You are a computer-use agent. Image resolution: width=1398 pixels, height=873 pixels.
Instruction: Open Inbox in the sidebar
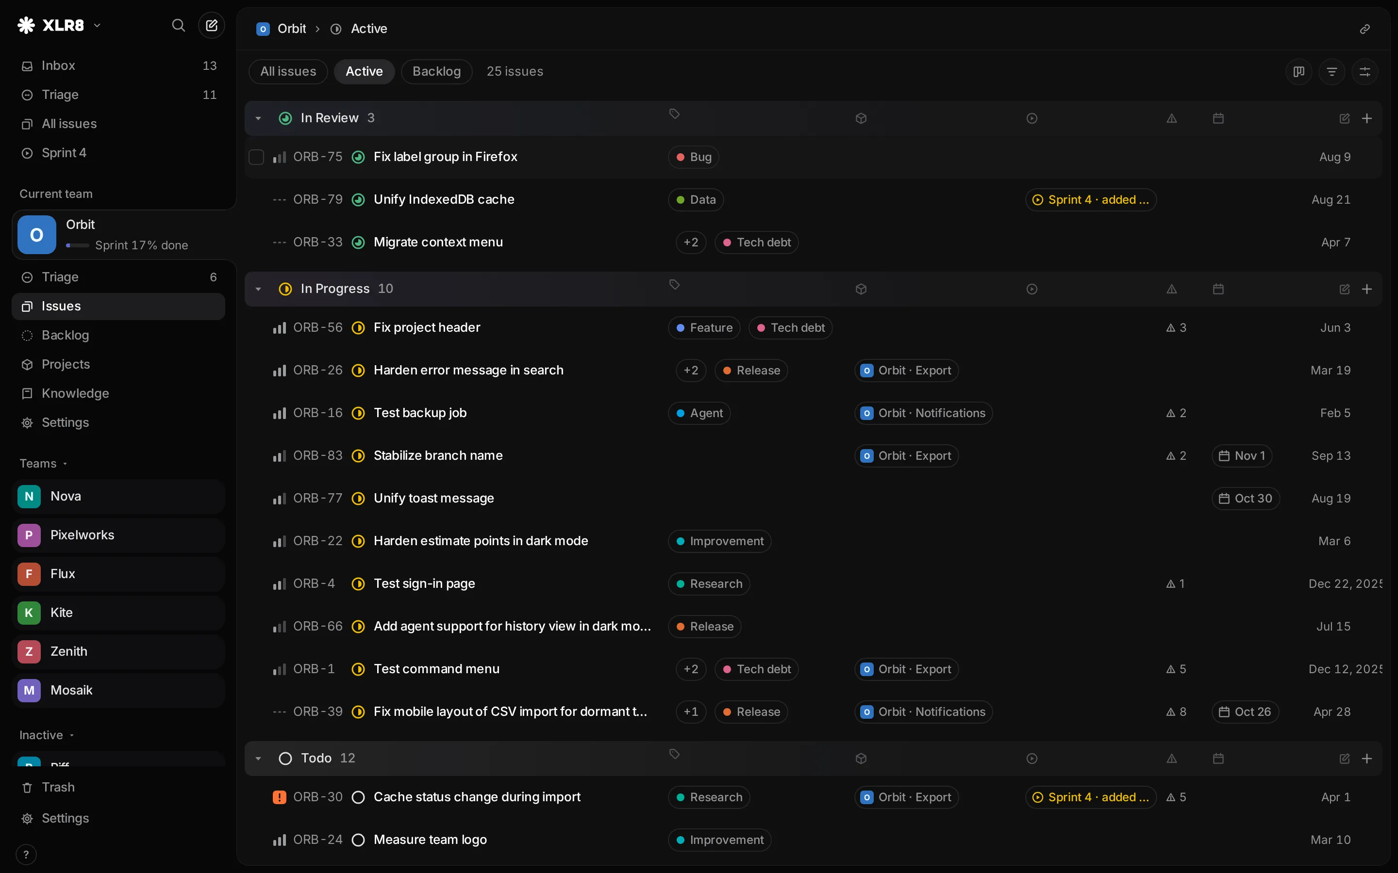(118, 66)
